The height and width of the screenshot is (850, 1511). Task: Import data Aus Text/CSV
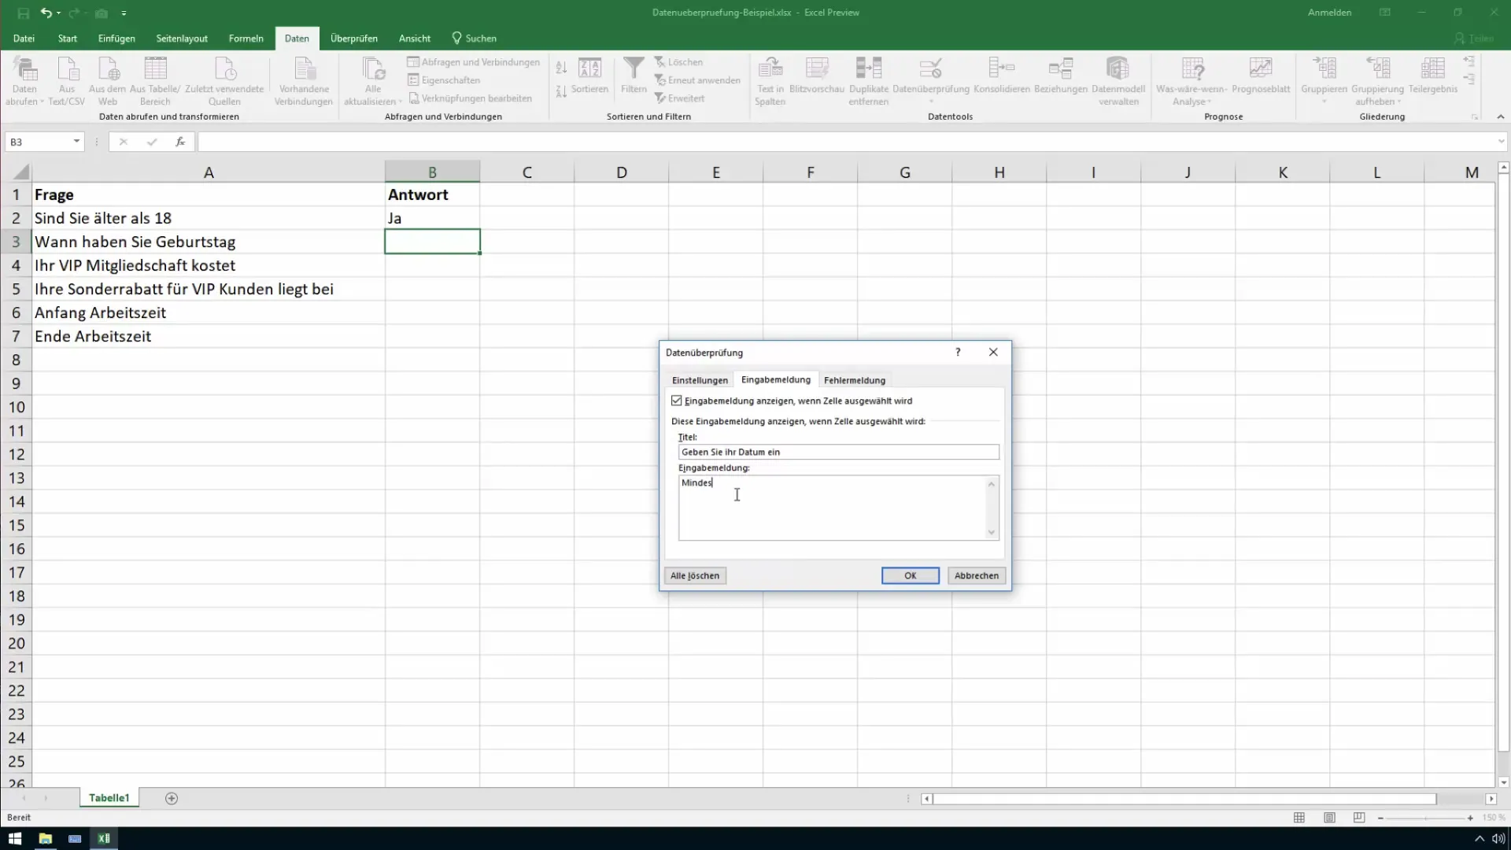67,80
